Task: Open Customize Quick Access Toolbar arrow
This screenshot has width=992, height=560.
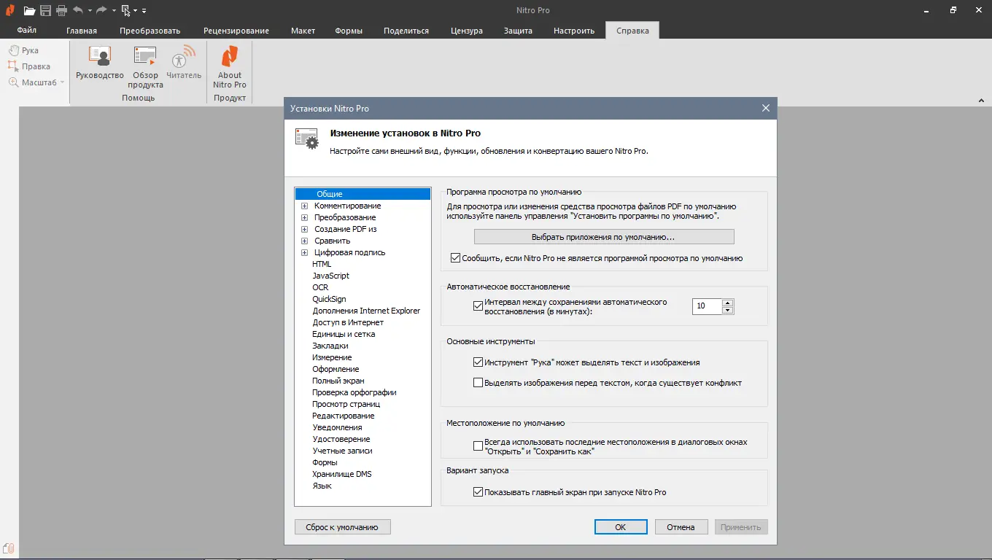Action: [144, 11]
